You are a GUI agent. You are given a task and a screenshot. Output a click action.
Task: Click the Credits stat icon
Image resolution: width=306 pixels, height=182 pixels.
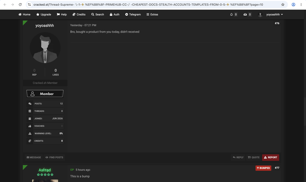(30, 141)
